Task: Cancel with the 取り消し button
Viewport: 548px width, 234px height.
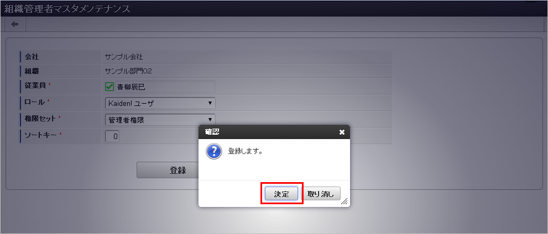Action: click(321, 194)
